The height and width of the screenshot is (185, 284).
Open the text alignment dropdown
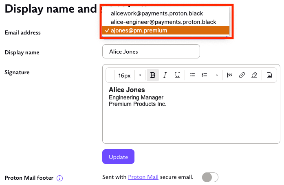click(x=217, y=75)
